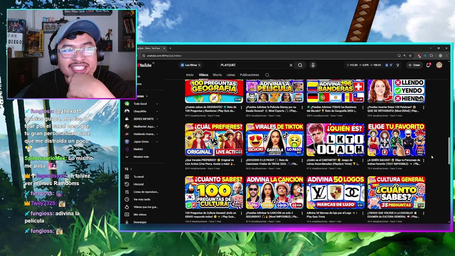Image resolution: width=455 pixels, height=256 pixels.
Task: Click the page vertical scrollbar thumb
Action: [x=449, y=151]
